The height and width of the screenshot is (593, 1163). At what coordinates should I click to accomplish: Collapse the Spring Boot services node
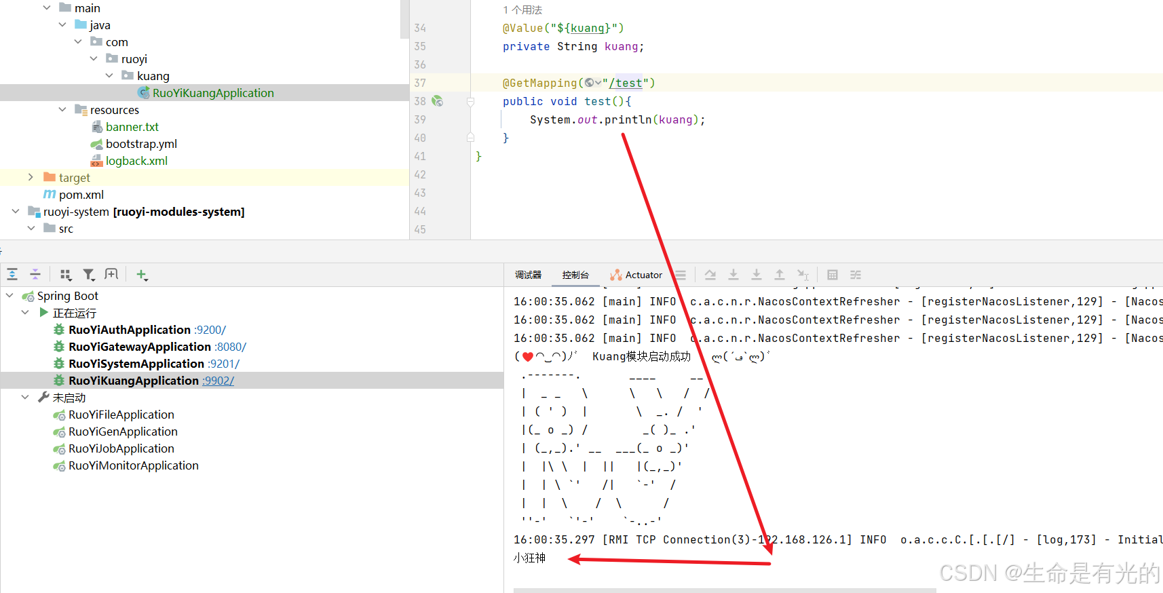point(9,296)
